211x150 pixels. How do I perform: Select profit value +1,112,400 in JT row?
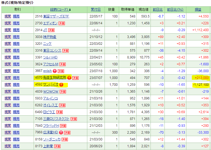click(201, 30)
